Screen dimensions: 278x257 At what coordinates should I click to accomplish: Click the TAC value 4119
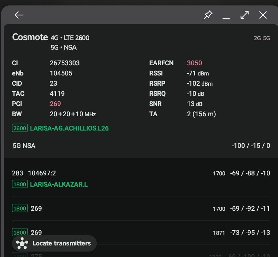tap(57, 93)
